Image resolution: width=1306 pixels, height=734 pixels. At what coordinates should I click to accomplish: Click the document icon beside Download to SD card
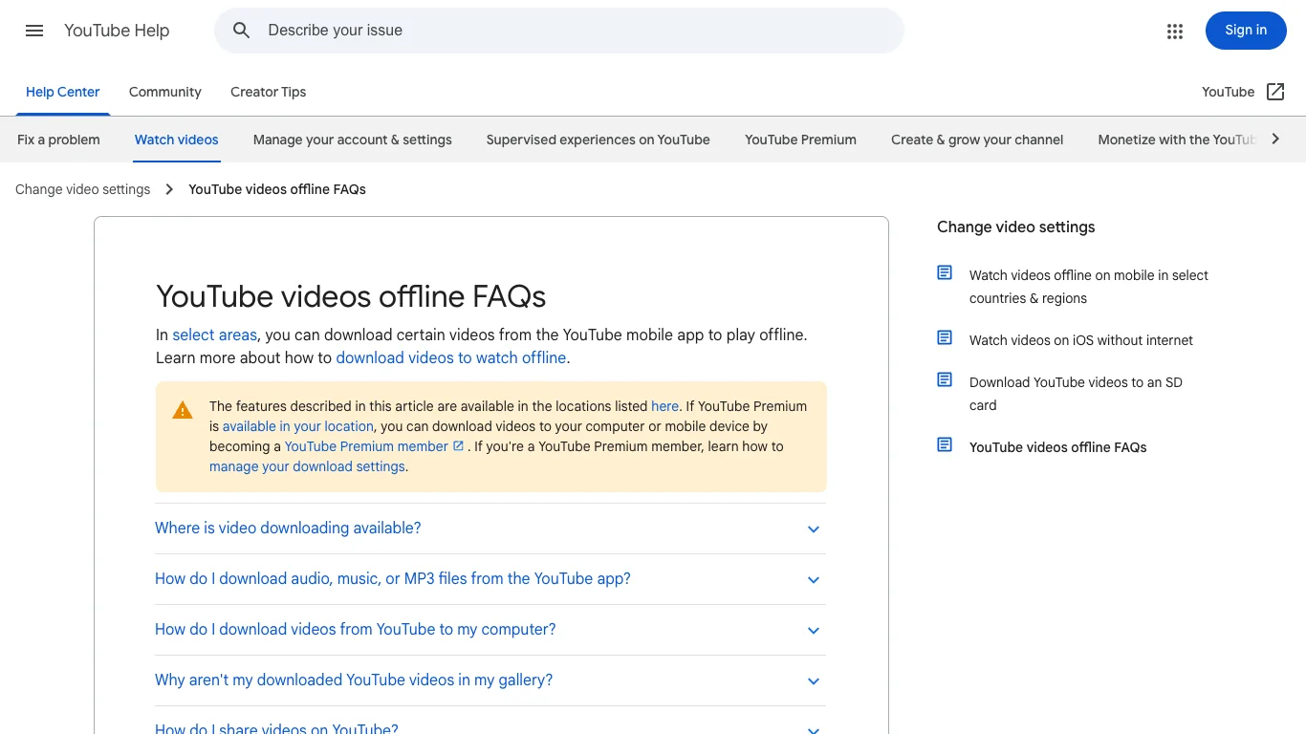click(x=945, y=380)
